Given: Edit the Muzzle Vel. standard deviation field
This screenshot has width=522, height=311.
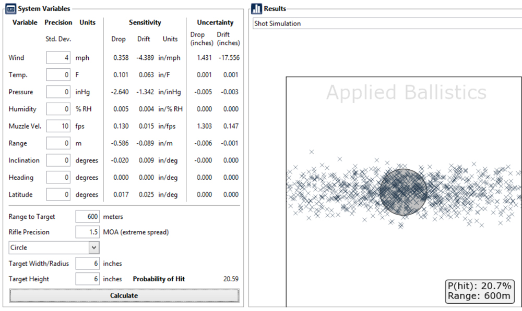Looking at the screenshot, I should [x=58, y=126].
